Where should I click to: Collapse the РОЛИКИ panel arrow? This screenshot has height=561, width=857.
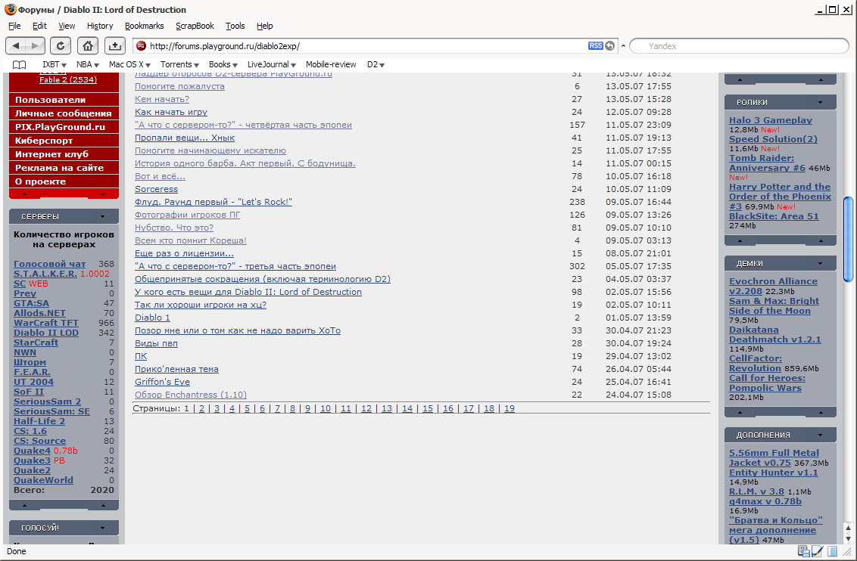[x=820, y=103]
